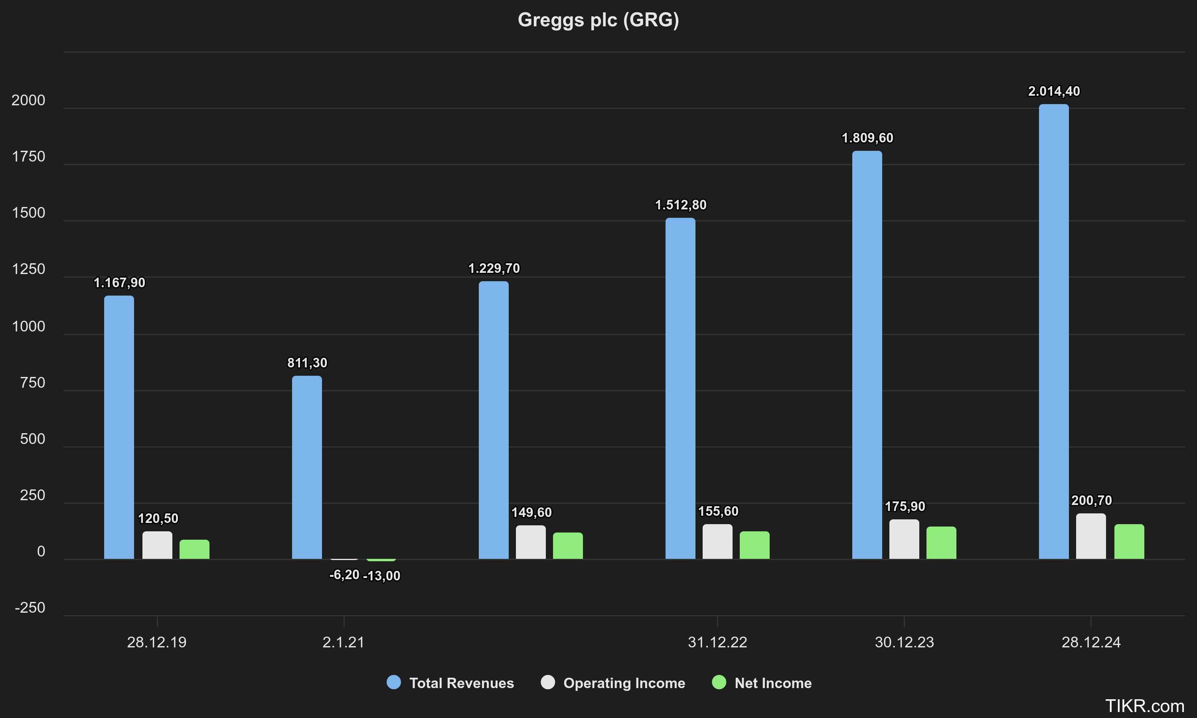Click the Greggs plc (GRG) chart title
1197x718 pixels.
[598, 20]
